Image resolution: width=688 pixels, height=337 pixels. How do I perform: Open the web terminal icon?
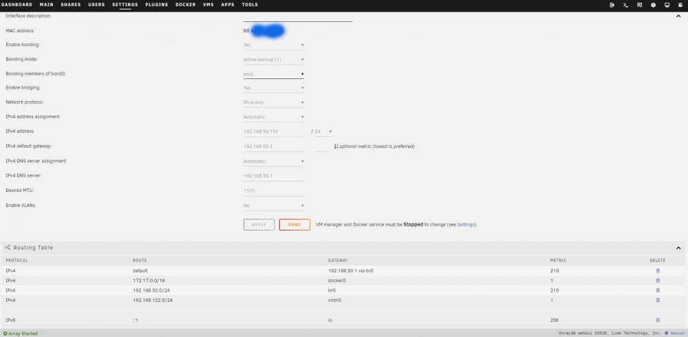[x=625, y=5]
